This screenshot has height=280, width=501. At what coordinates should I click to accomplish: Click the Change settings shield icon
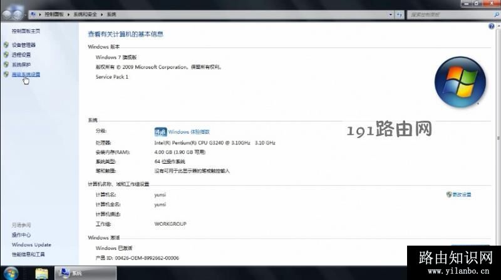449,194
